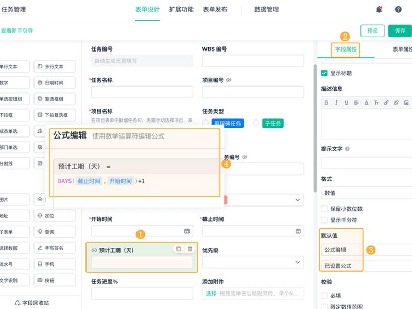
Task: Click the 提示文字 input field
Action: (x=367, y=163)
